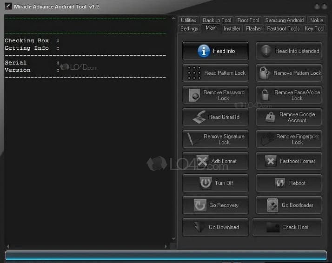The image size is (332, 263).
Task: Select the Samsung Android tab
Action: pyautogui.click(x=285, y=20)
